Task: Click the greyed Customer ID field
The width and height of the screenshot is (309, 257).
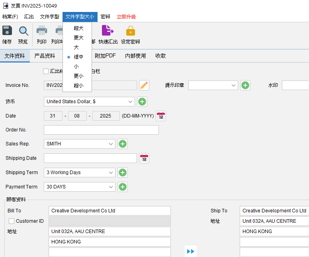Action: pyautogui.click(x=110, y=221)
